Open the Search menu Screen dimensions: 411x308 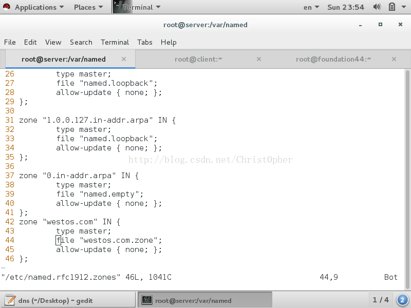81,42
